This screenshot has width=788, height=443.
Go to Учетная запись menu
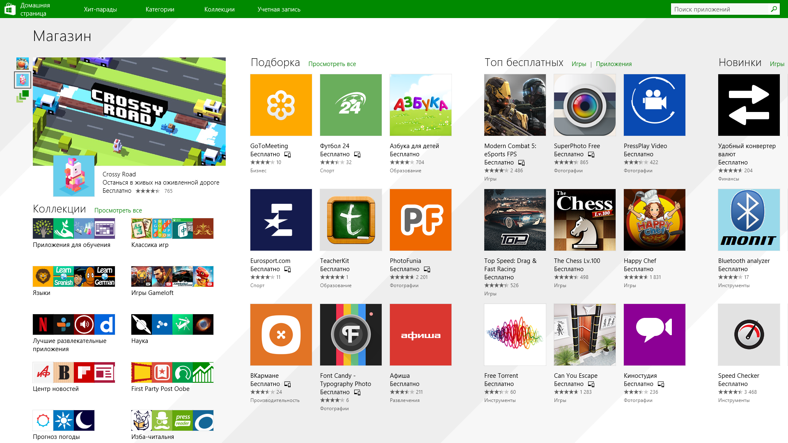(279, 9)
